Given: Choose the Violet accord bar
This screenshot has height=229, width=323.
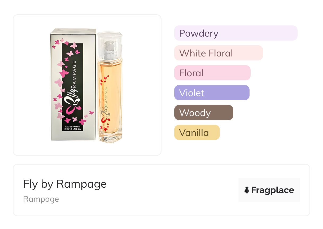Looking at the screenshot, I should point(212,93).
